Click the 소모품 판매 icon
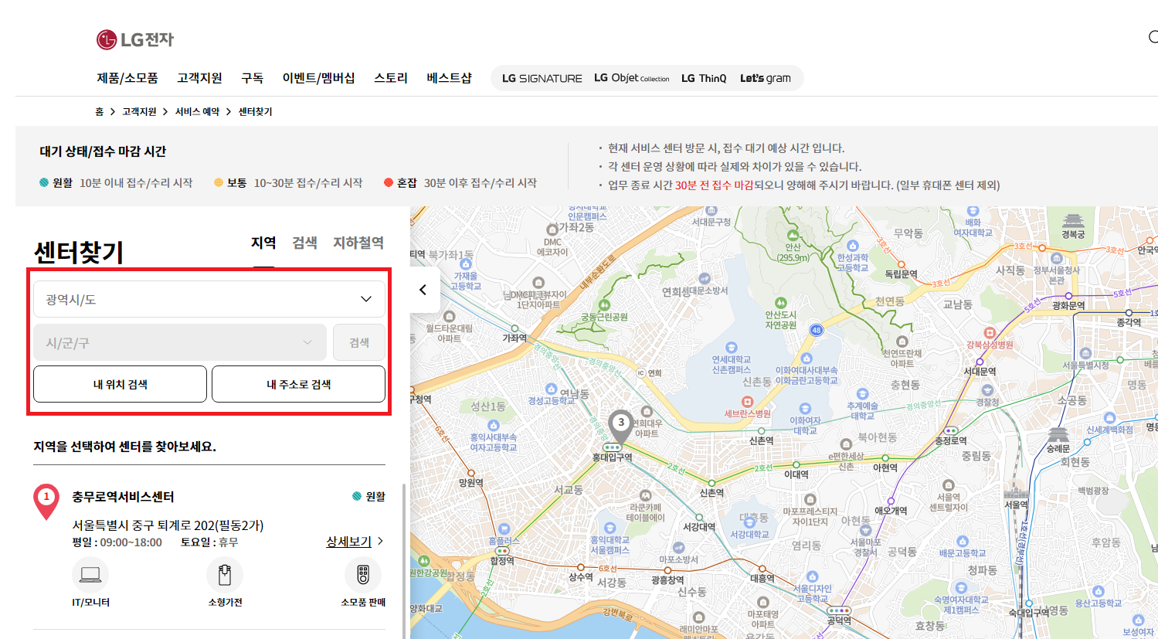 tap(363, 575)
